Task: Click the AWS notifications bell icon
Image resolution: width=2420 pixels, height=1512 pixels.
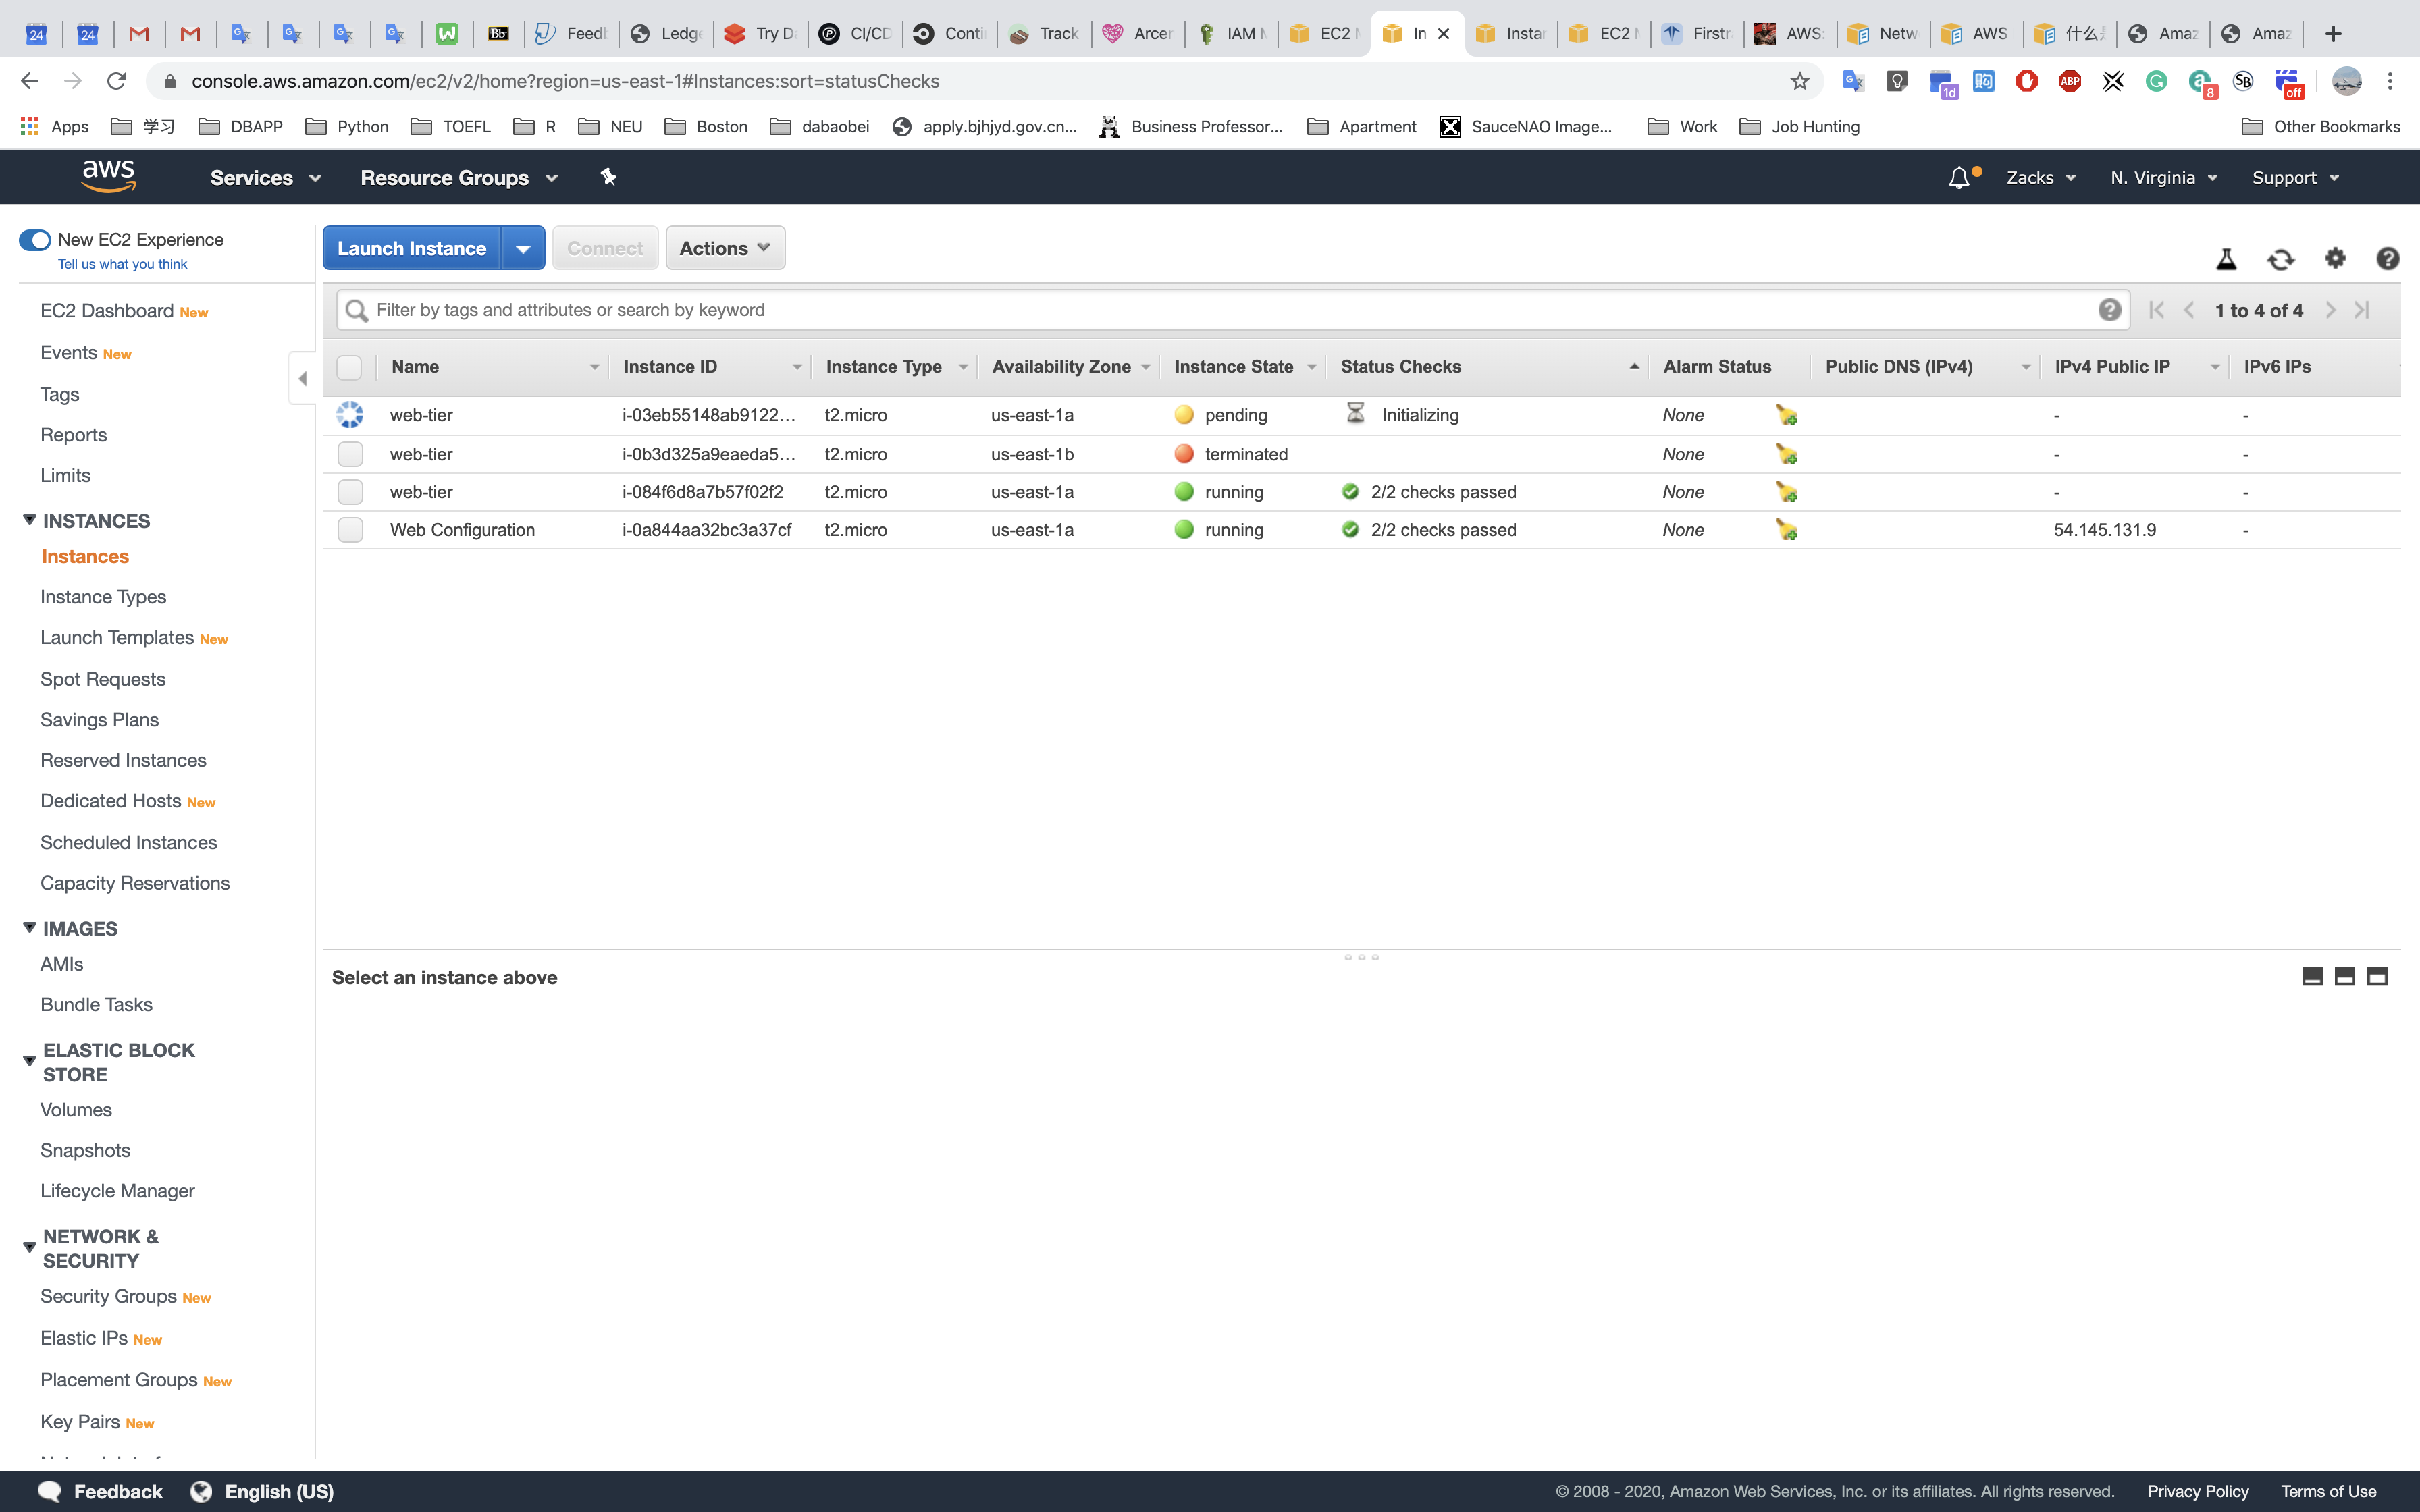Action: click(x=1959, y=178)
